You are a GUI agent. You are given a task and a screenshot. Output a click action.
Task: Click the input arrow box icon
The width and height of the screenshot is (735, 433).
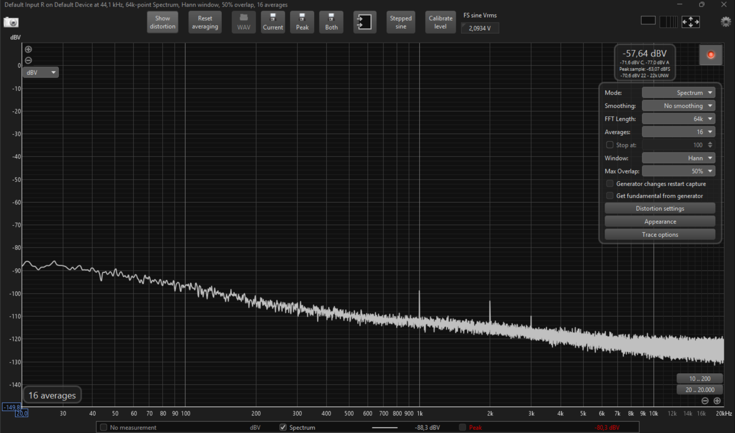coord(365,22)
